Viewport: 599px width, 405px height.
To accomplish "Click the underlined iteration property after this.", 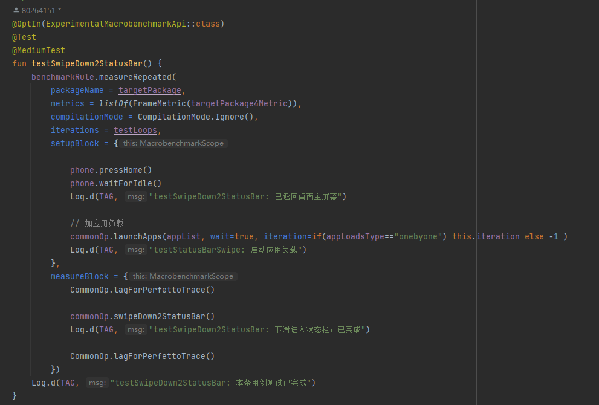I will 497,236.
